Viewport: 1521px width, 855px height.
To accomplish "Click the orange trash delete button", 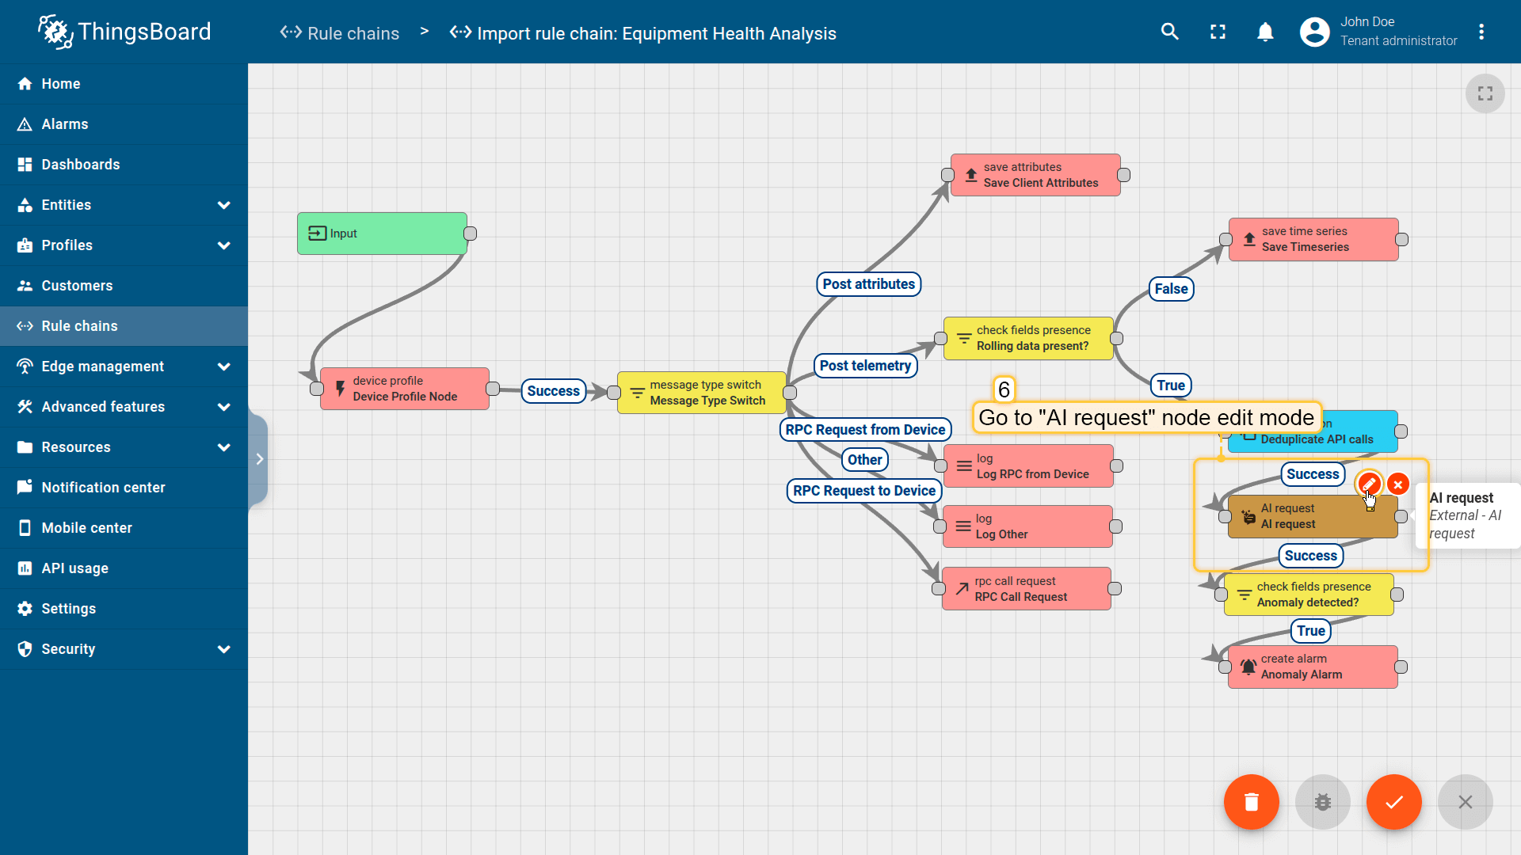I will 1252,802.
